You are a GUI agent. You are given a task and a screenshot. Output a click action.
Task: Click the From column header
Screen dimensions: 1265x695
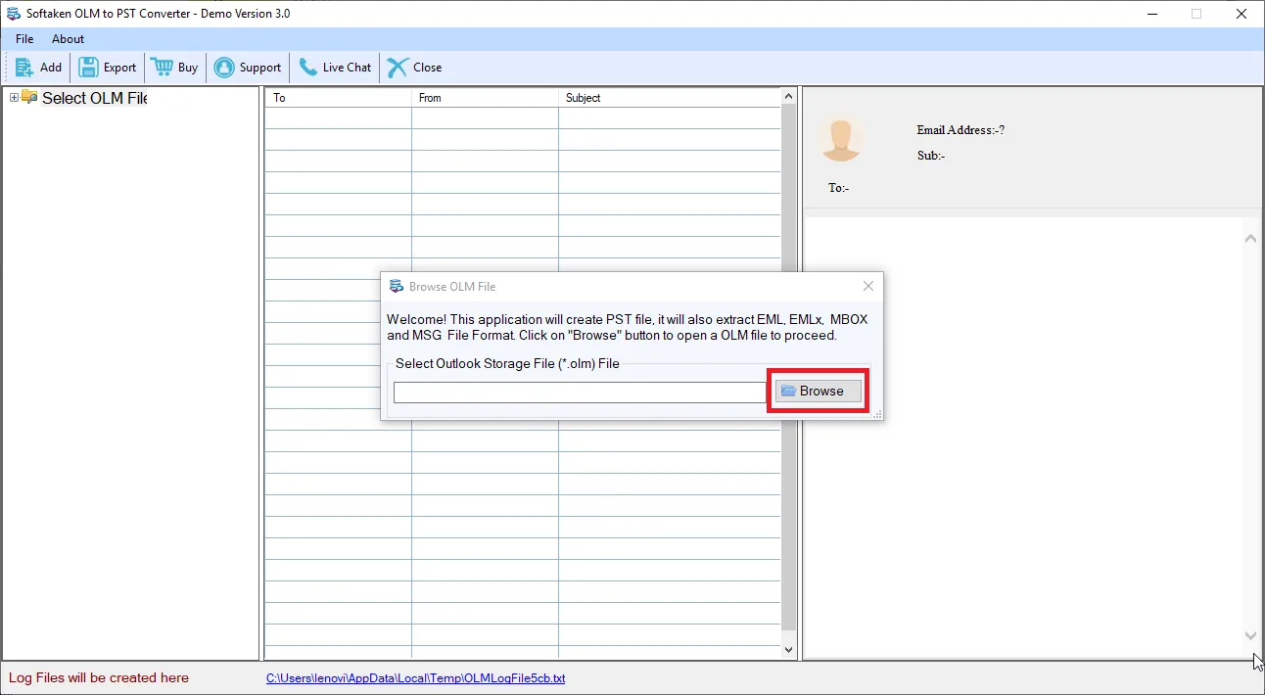pyautogui.click(x=485, y=98)
